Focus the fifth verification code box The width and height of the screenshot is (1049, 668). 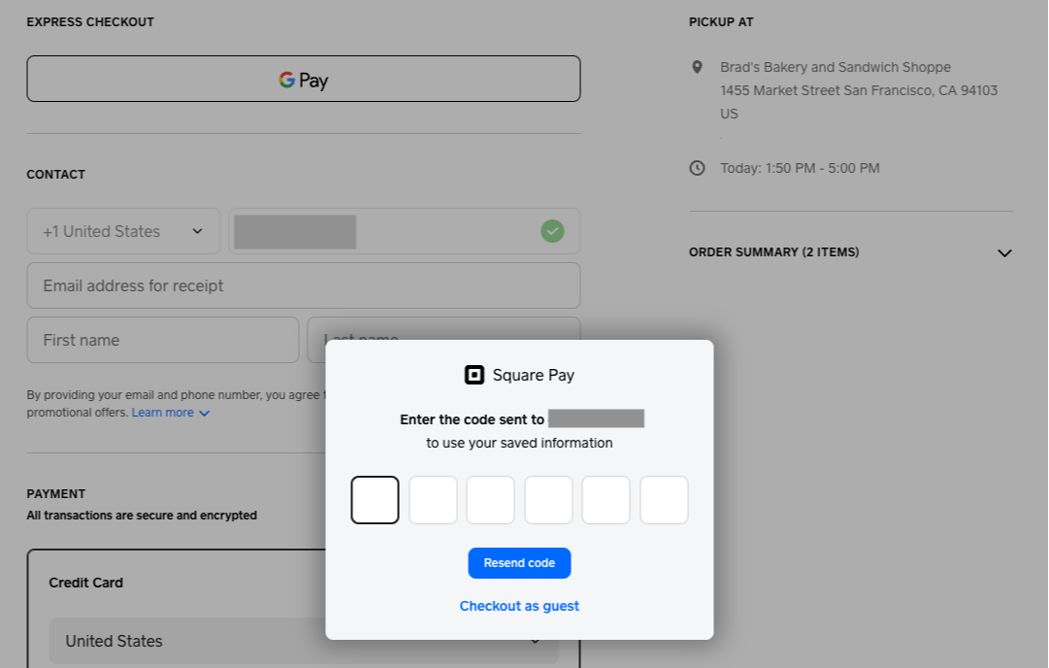pyautogui.click(x=606, y=500)
